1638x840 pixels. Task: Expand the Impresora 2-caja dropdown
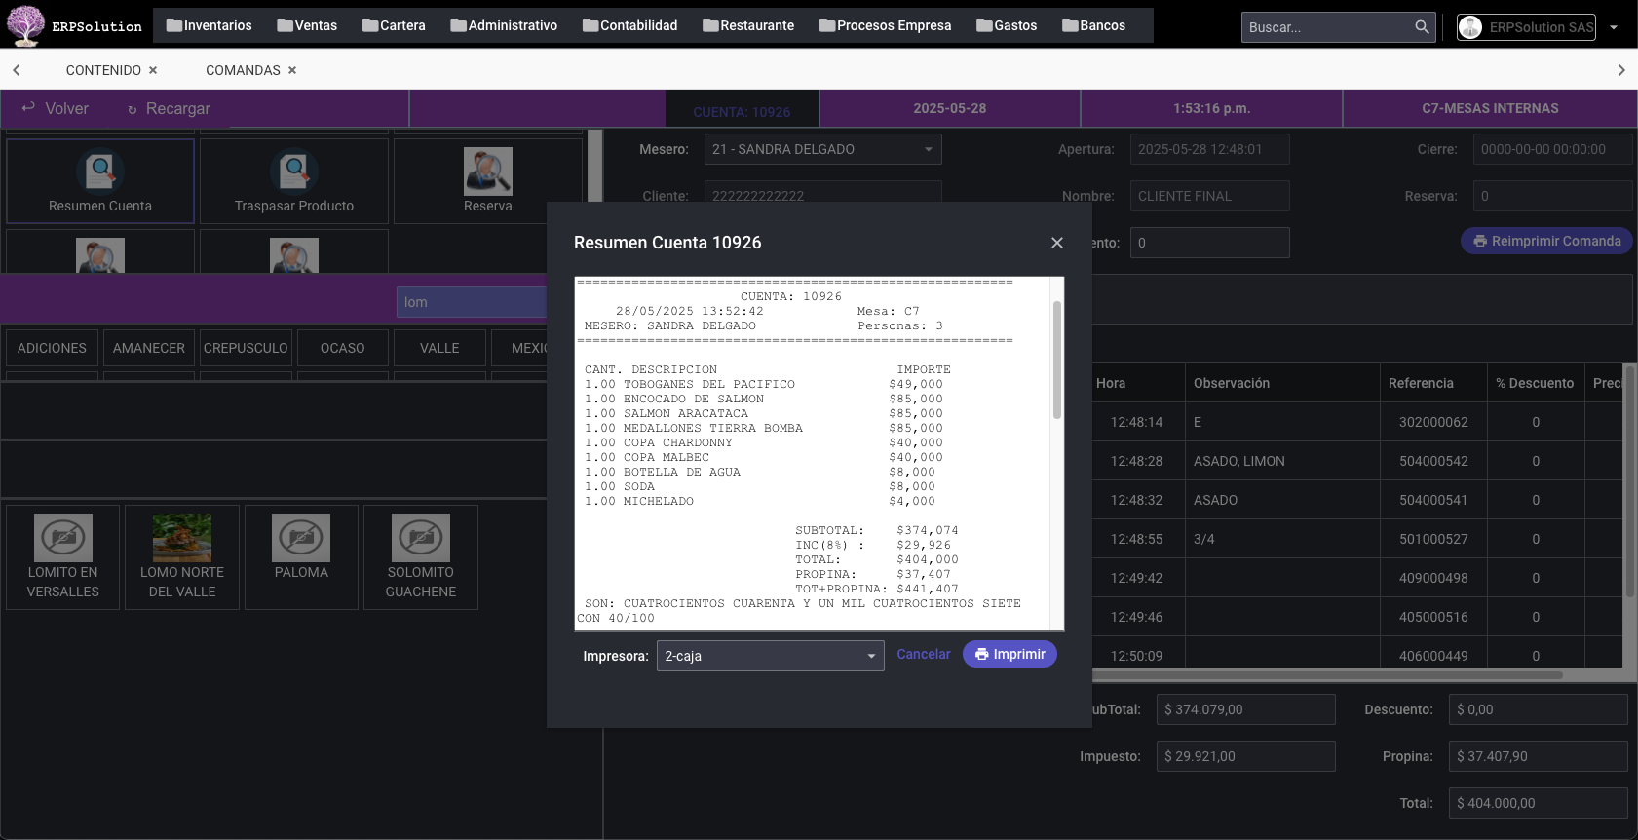coord(870,656)
